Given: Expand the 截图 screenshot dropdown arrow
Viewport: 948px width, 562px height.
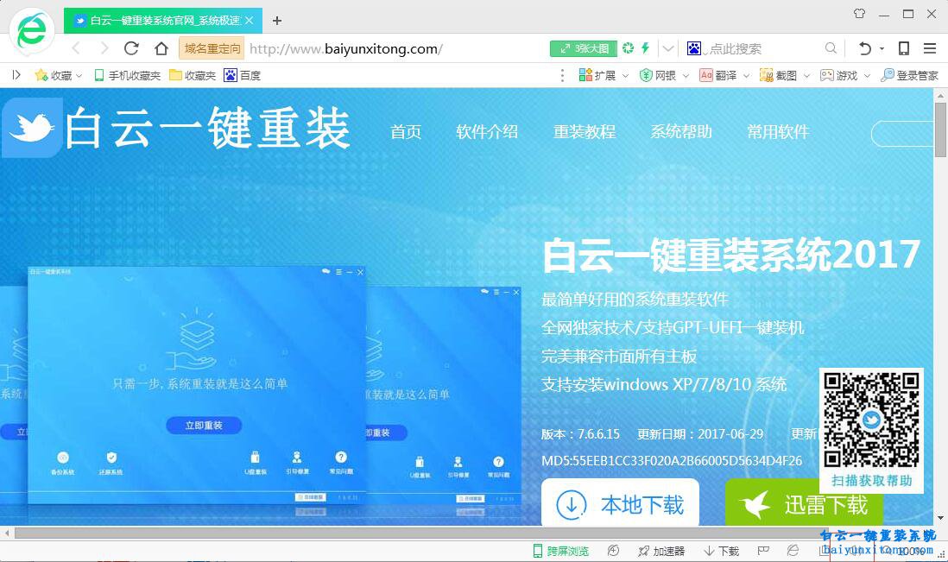Looking at the screenshot, I should point(806,75).
